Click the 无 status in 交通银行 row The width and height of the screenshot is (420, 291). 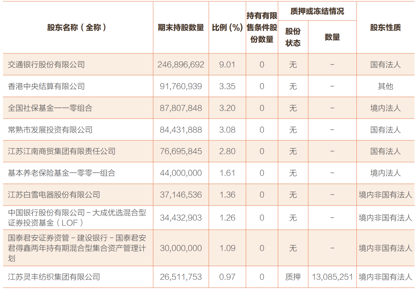coord(293,65)
